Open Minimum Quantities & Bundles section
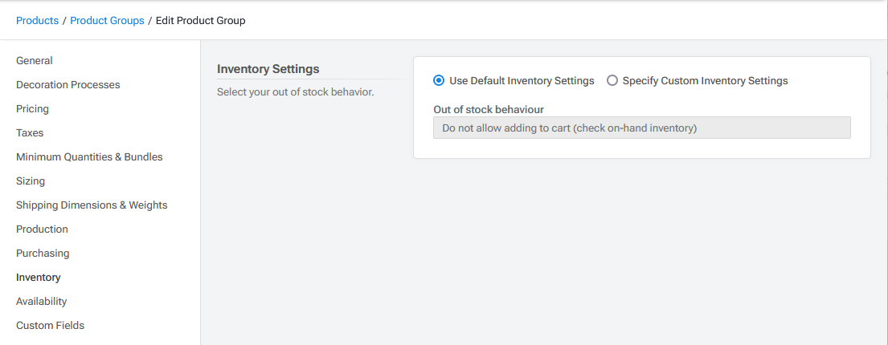The width and height of the screenshot is (888, 345). [89, 157]
